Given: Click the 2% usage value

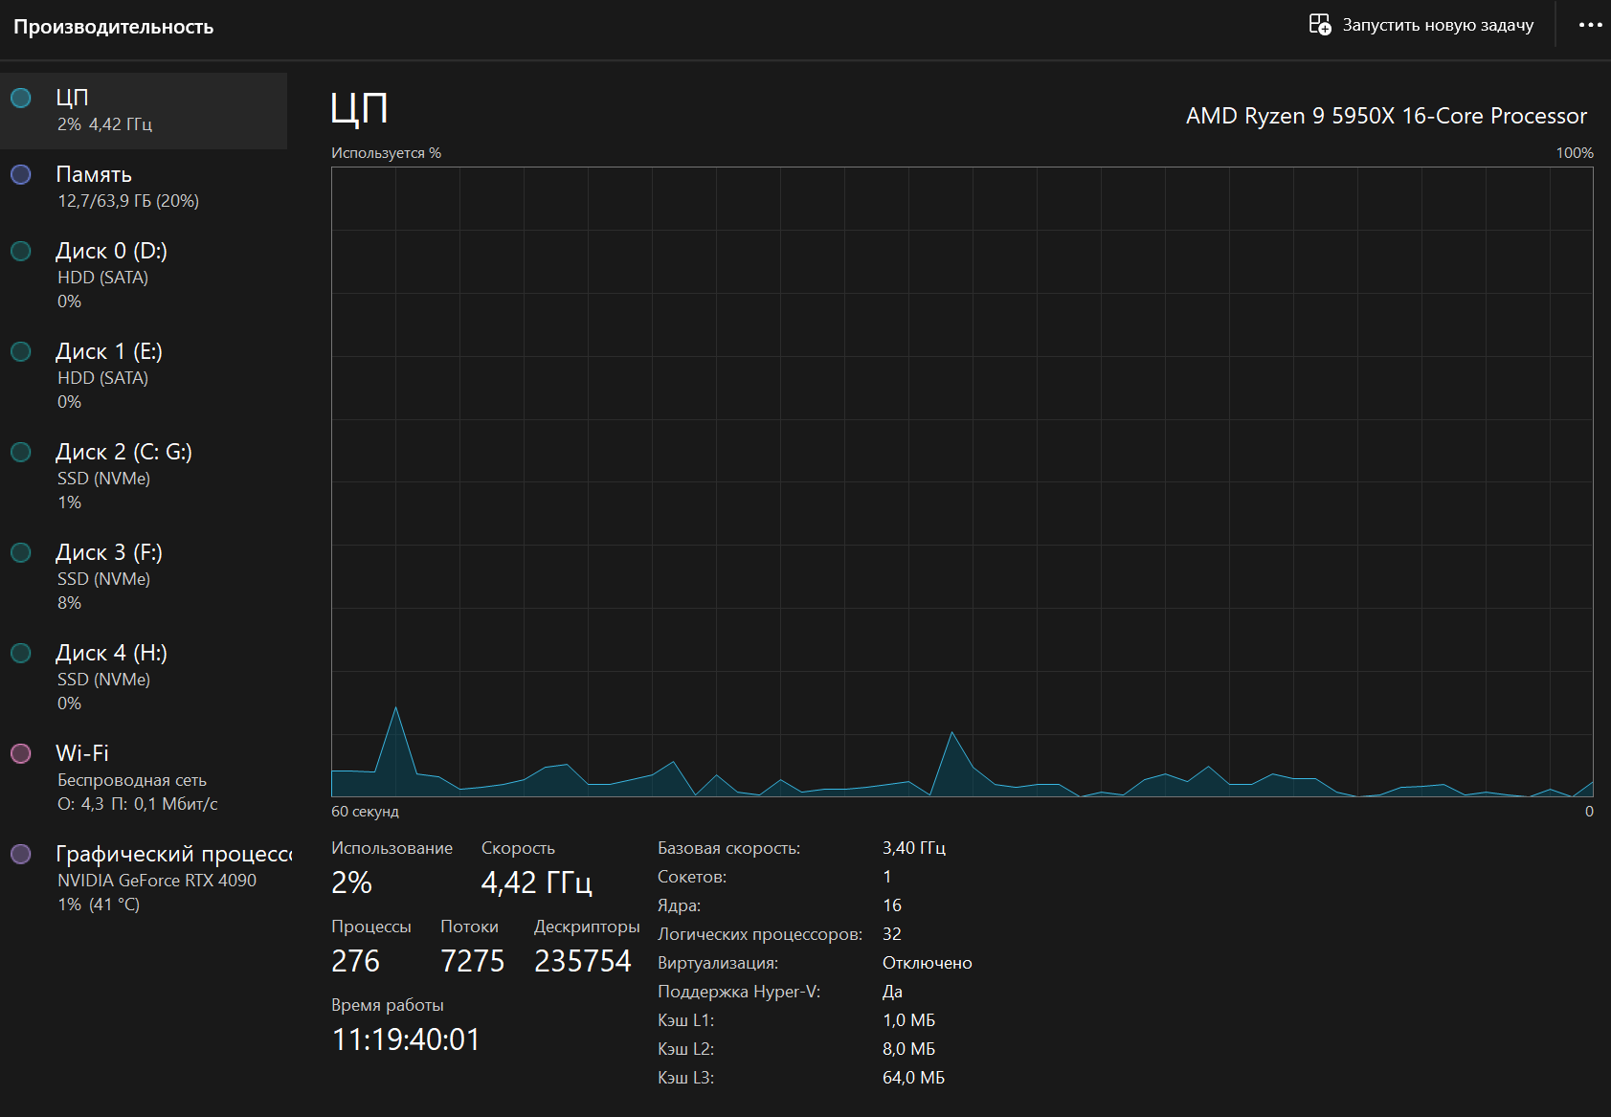Looking at the screenshot, I should tap(351, 882).
